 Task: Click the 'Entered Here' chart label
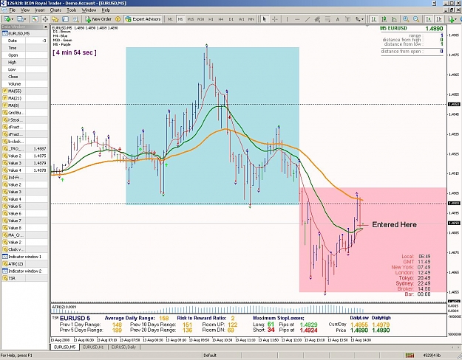[394, 225]
